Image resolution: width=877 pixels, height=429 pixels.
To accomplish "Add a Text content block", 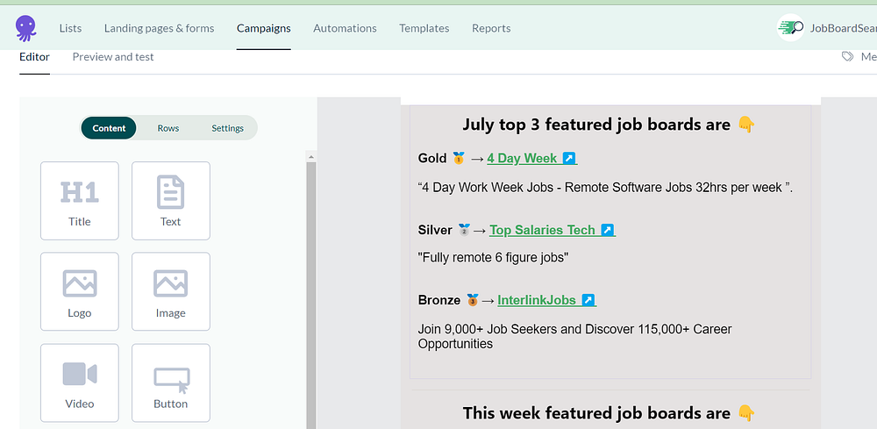I will pos(170,200).
